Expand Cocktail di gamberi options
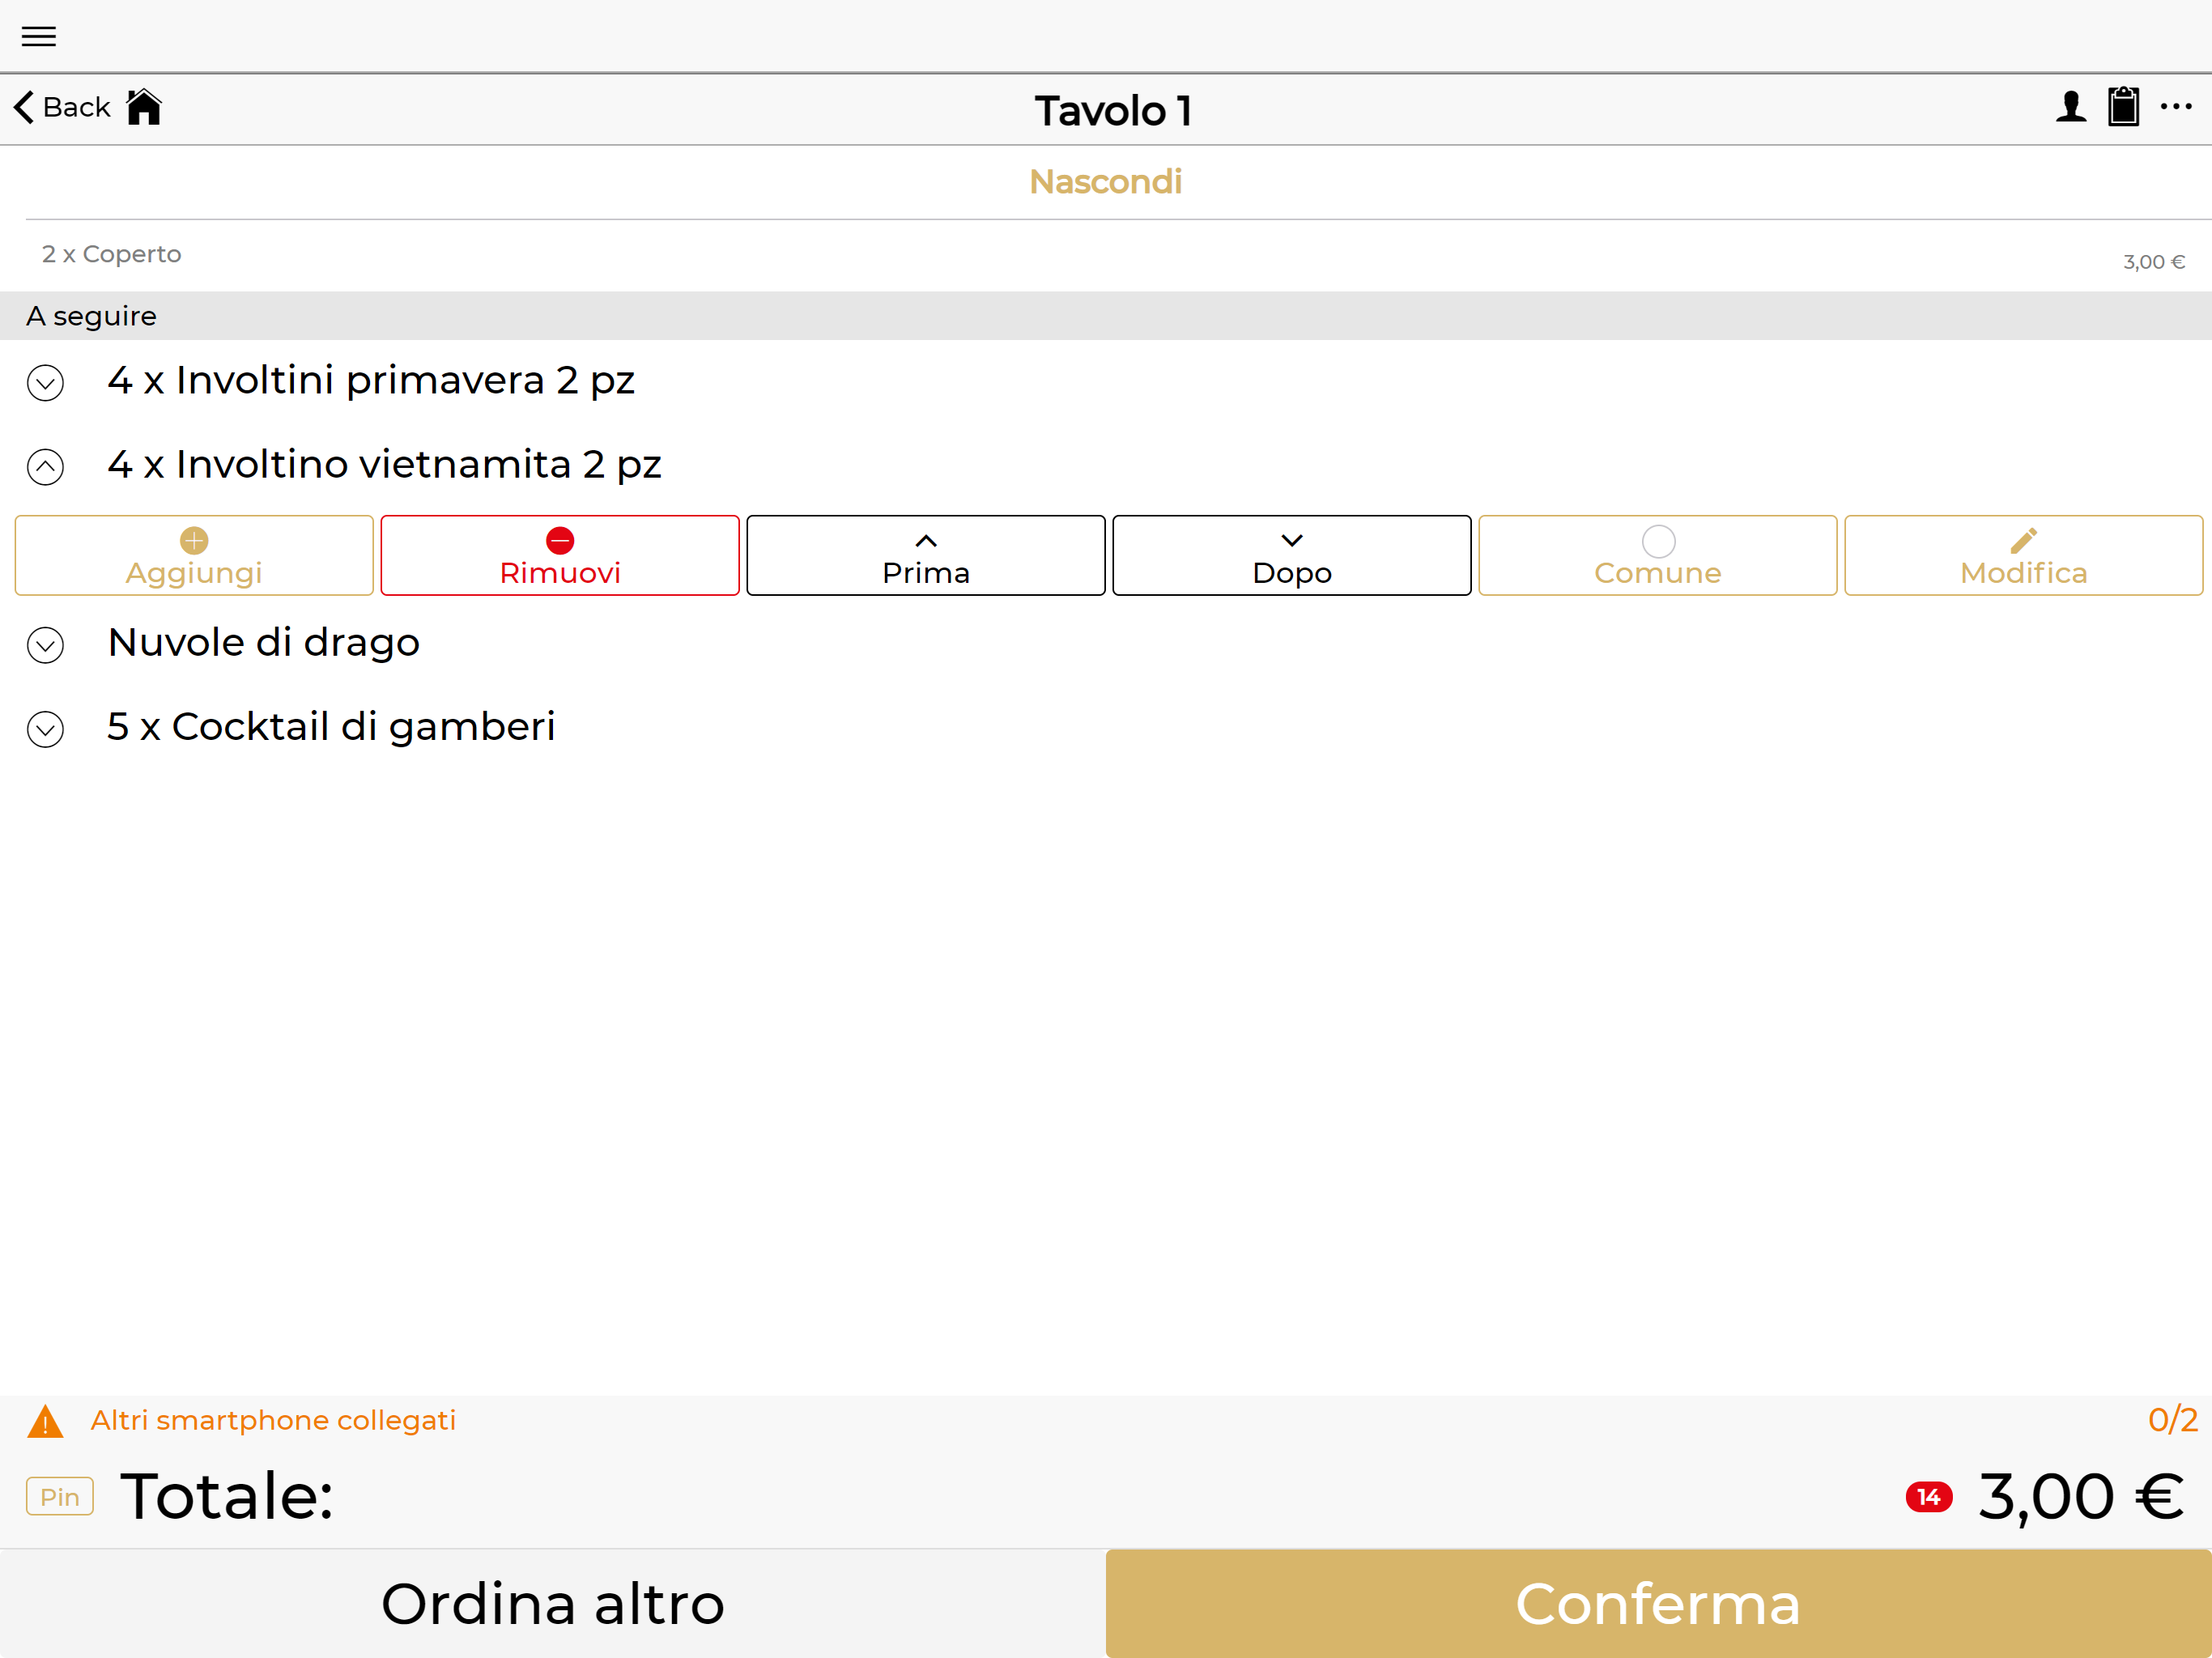This screenshot has height=1658, width=2212. point(46,729)
